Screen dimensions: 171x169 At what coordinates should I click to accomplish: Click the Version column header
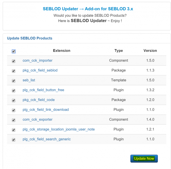(150, 51)
